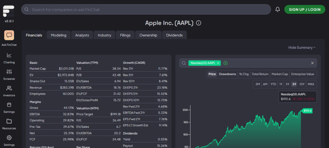Open the Dividends tab
The height and width of the screenshot is (148, 329).
point(174,35)
